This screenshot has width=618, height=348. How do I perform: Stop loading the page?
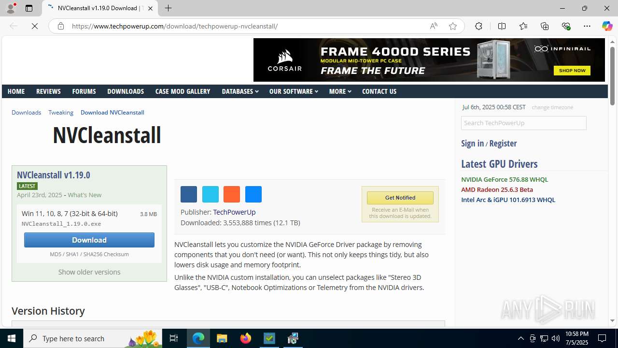point(35,26)
